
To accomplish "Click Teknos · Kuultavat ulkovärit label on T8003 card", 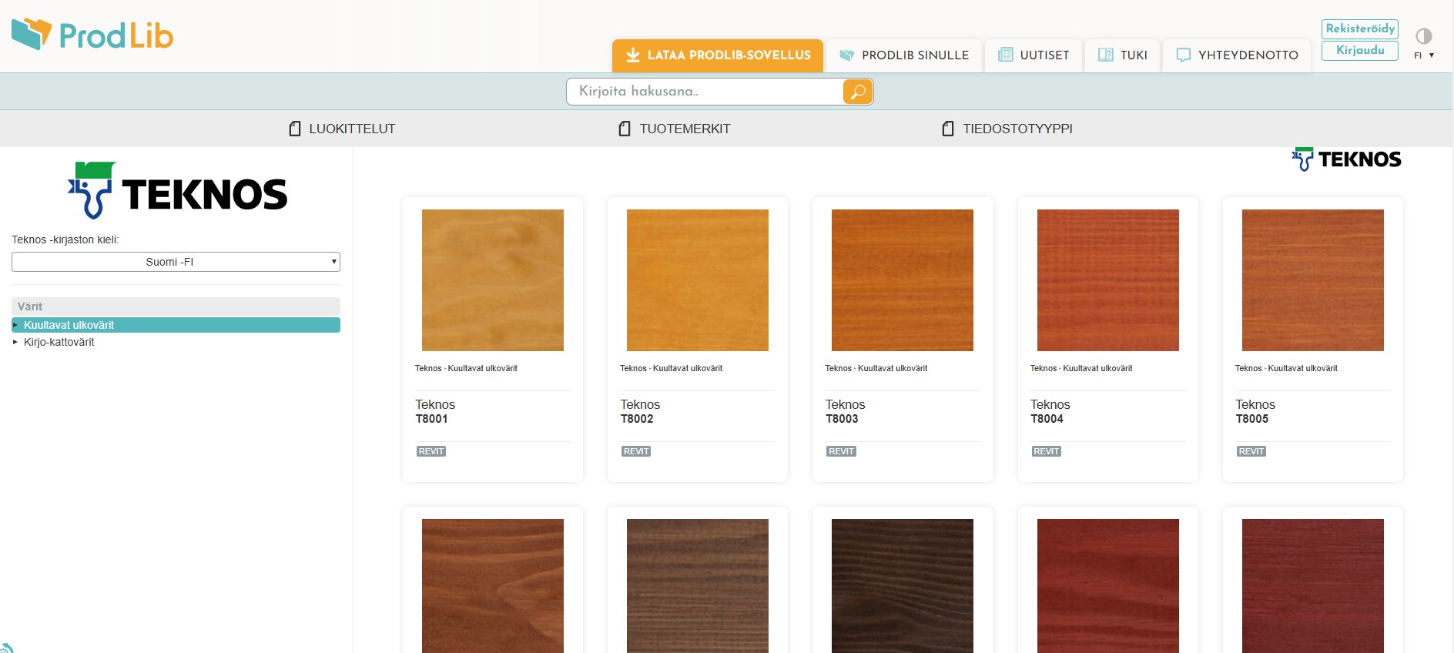I will (x=876, y=368).
